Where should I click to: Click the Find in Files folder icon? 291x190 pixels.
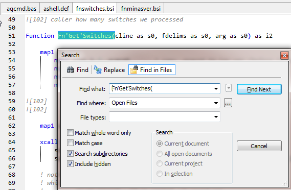(134, 69)
